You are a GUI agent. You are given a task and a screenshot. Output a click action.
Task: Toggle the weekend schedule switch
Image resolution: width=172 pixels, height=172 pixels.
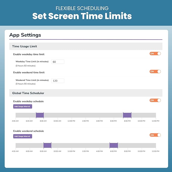point(155,135)
